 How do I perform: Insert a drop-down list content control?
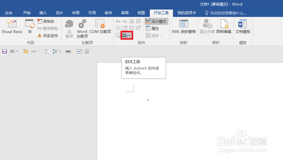[132, 28]
